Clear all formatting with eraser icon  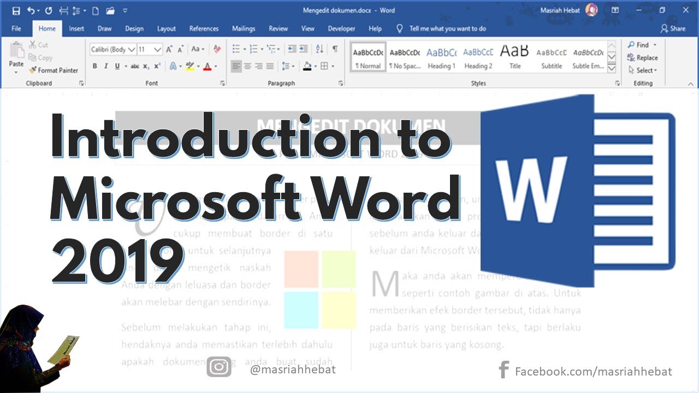tap(217, 49)
